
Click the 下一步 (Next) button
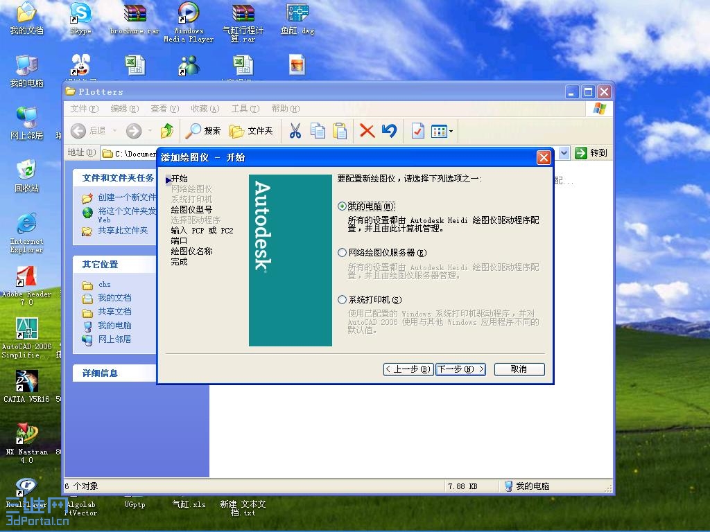coord(460,369)
